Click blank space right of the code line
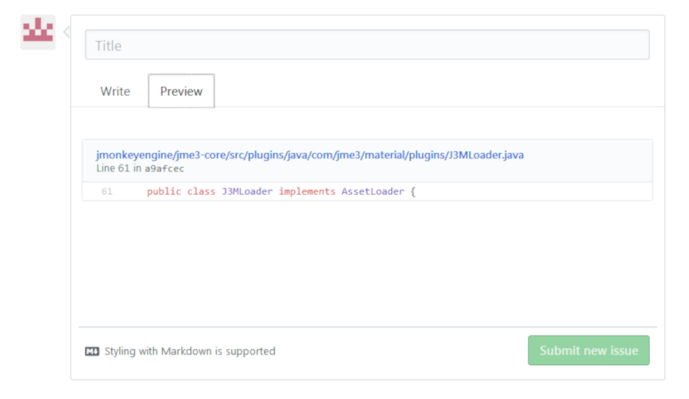This screenshot has width=689, height=399. pos(533,191)
